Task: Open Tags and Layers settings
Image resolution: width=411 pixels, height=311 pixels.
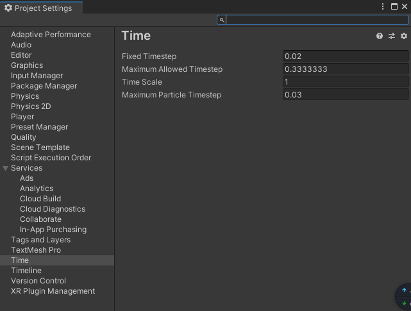Action: click(x=40, y=240)
